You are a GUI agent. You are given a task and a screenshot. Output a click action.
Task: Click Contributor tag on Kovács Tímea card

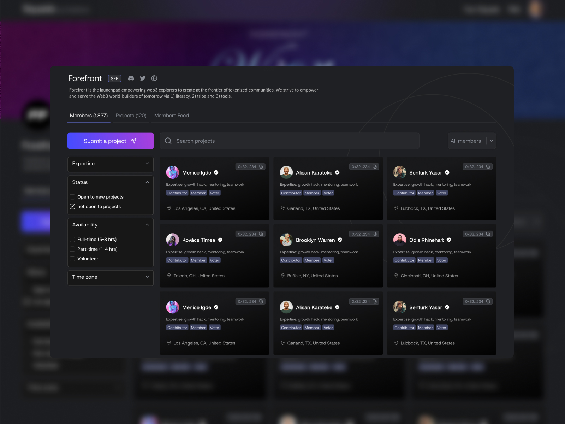pyautogui.click(x=177, y=260)
